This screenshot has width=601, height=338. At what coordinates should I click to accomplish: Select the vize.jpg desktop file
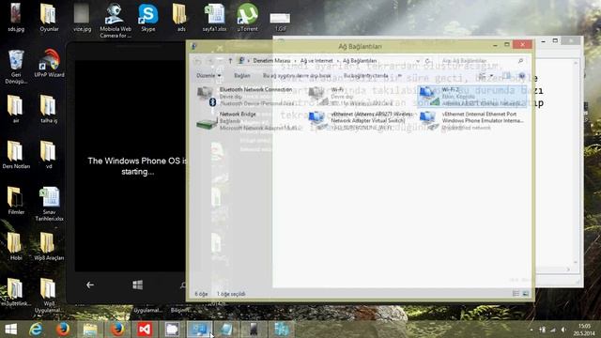click(82, 18)
